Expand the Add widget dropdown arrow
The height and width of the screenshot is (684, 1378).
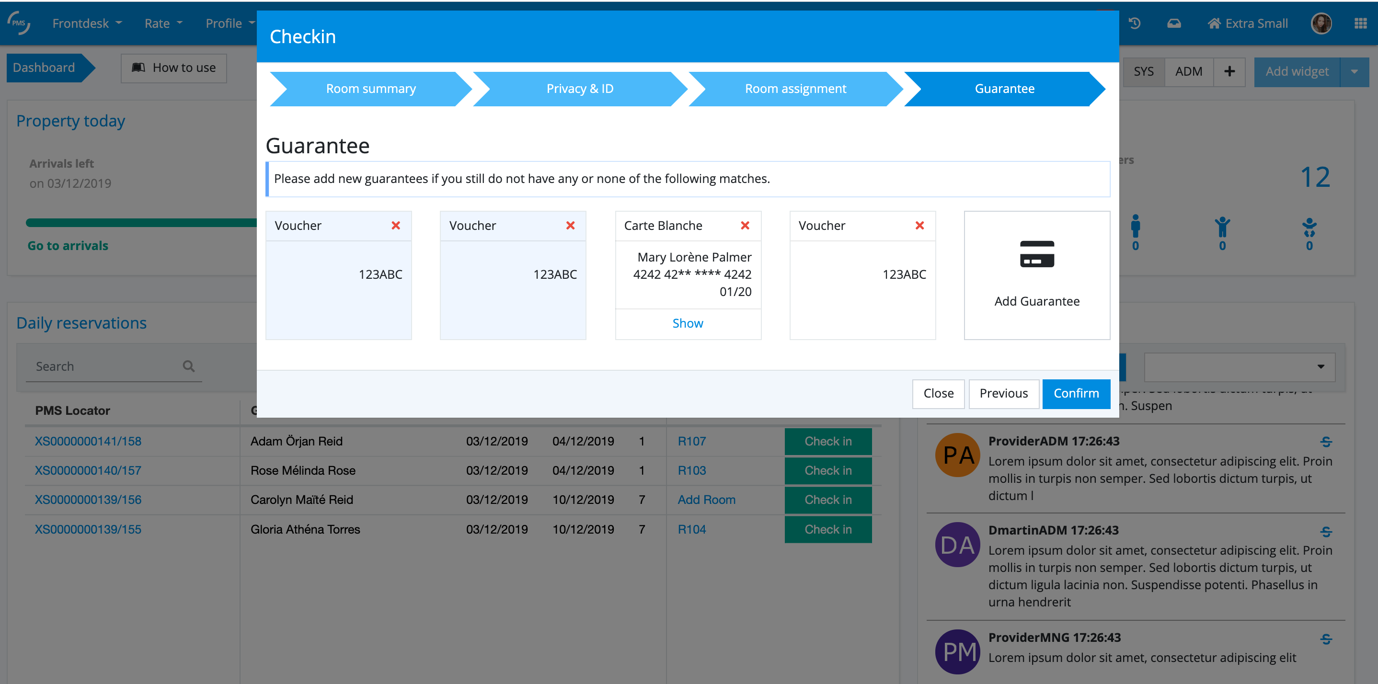pyautogui.click(x=1354, y=71)
